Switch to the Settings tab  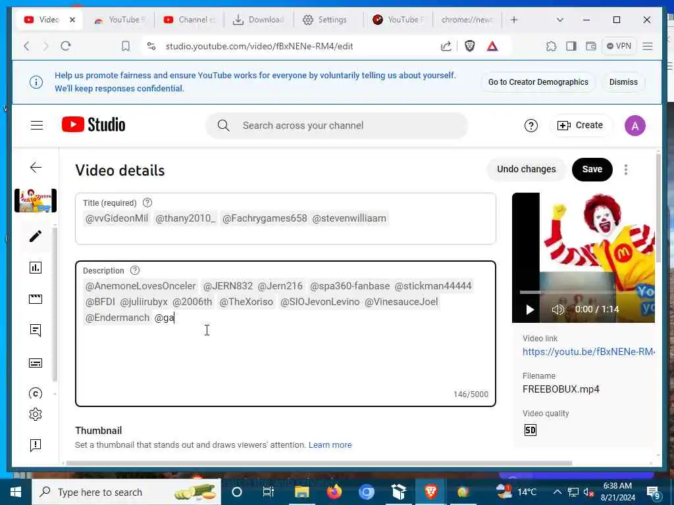[x=328, y=20]
